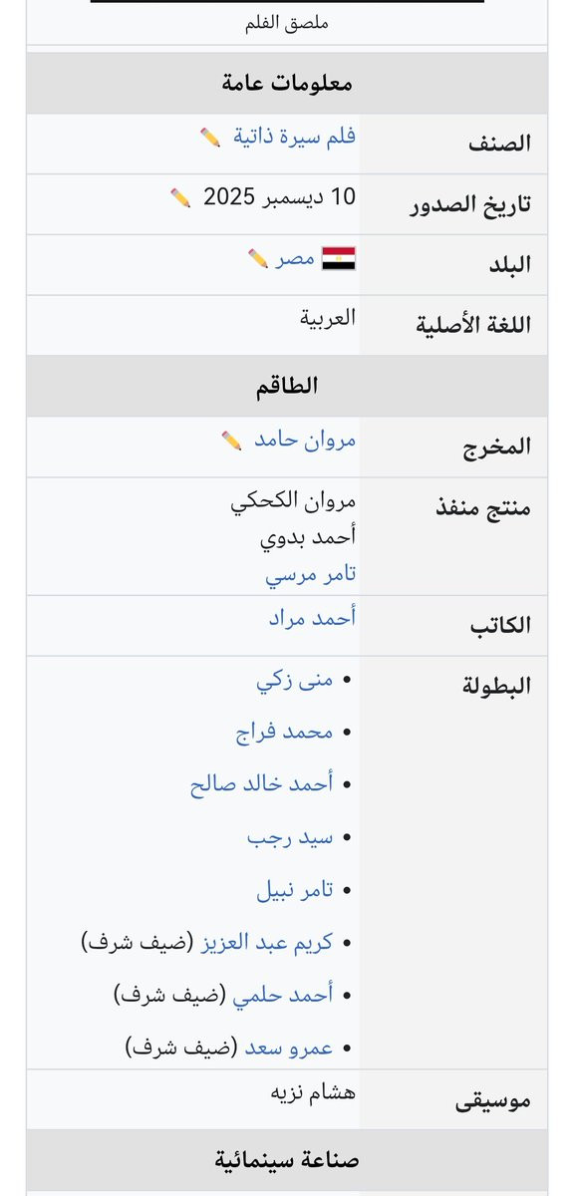Click the ملصق الفلم poster caption
This screenshot has height=1196, width=571.
pos(287,23)
